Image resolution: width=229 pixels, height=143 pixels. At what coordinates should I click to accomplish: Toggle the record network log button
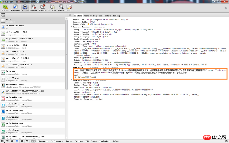tap(22, 141)
